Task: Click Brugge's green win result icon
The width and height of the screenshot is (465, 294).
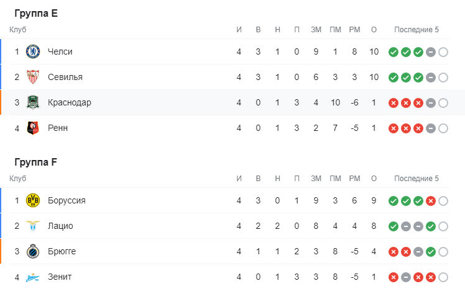Action: (x=431, y=252)
